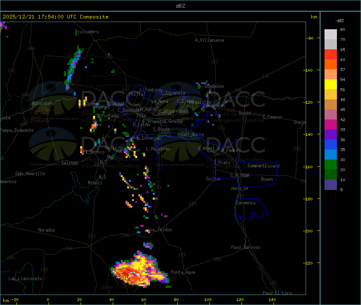
Task: Click the 80 value on the dBZ legend
Action: tap(343, 29)
